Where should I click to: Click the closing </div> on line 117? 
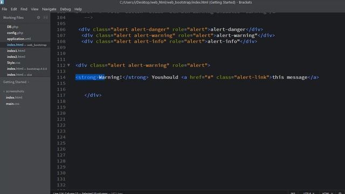click(93, 95)
